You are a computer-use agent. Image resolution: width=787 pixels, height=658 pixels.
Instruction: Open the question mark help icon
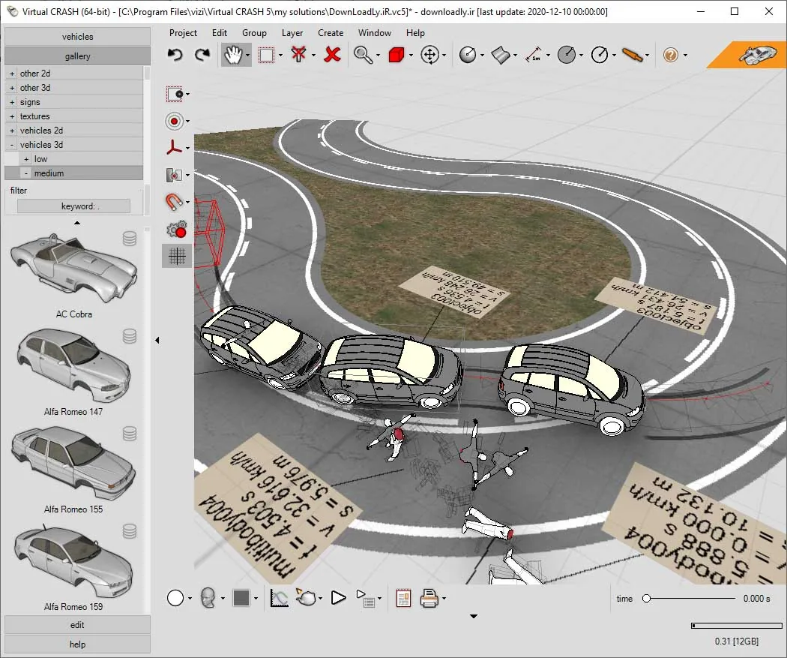click(671, 55)
